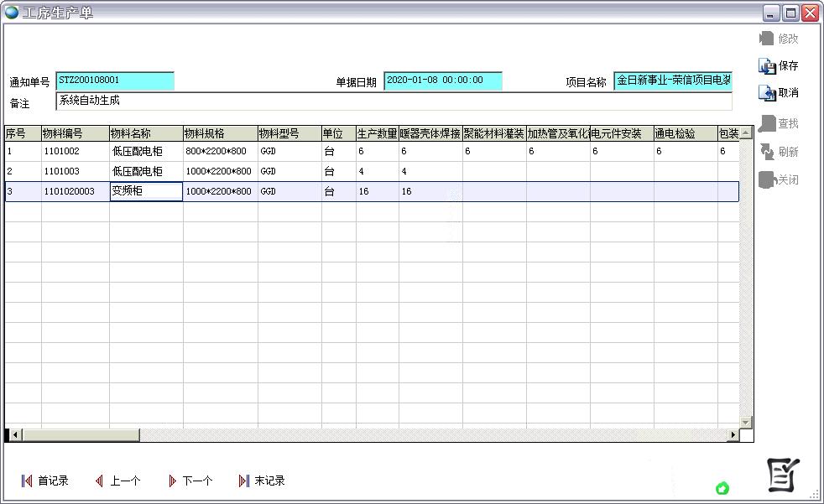Click the remarks field 系统自动生成
Image resolution: width=824 pixels, height=504 pixels.
[393, 101]
